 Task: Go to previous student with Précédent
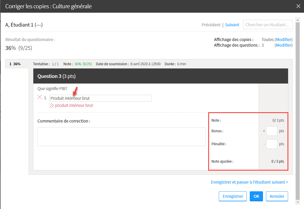pyautogui.click(x=211, y=25)
